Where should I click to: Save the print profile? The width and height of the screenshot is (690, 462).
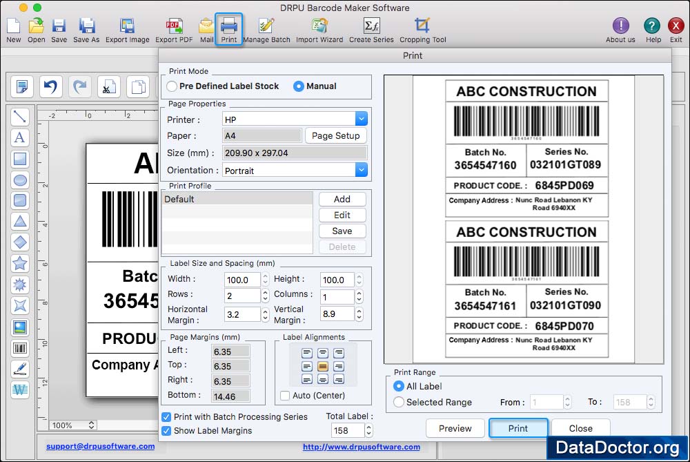[342, 231]
